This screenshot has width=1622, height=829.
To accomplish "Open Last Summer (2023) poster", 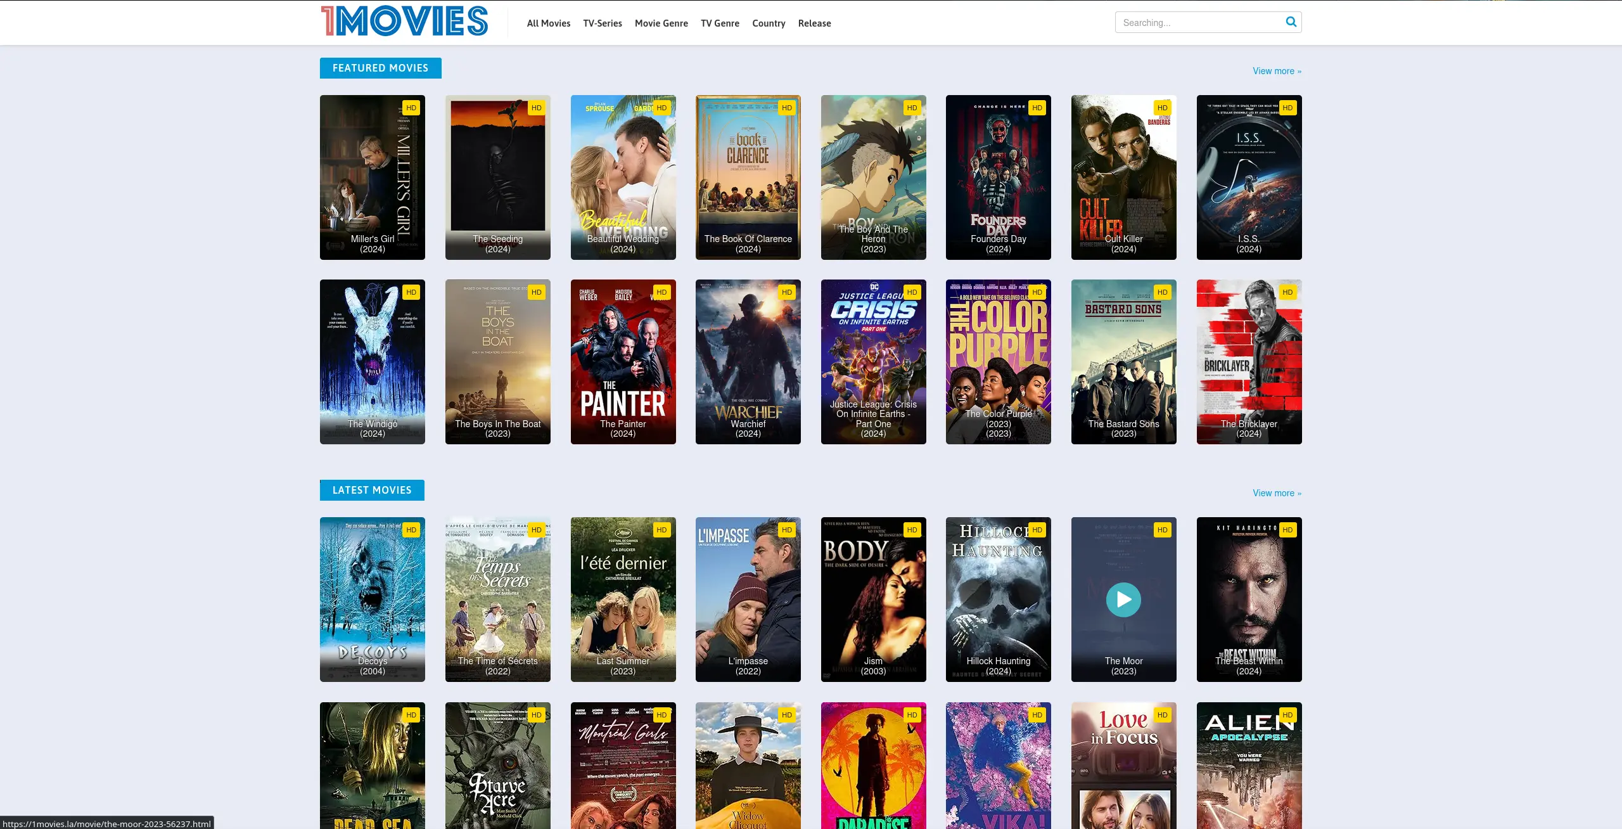I will tap(623, 600).
